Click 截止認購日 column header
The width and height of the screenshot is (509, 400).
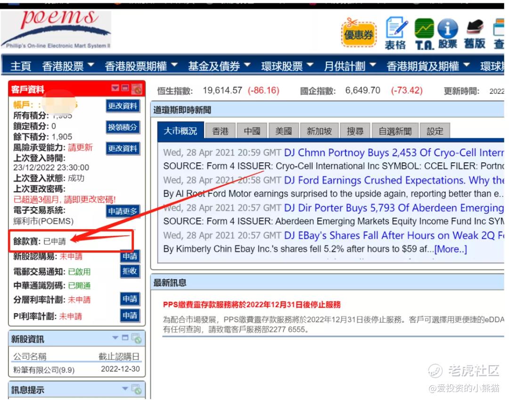click(x=119, y=357)
